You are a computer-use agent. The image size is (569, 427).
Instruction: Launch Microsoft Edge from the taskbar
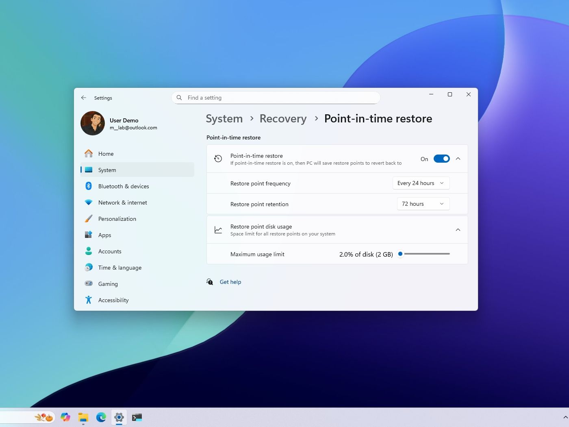point(101,417)
